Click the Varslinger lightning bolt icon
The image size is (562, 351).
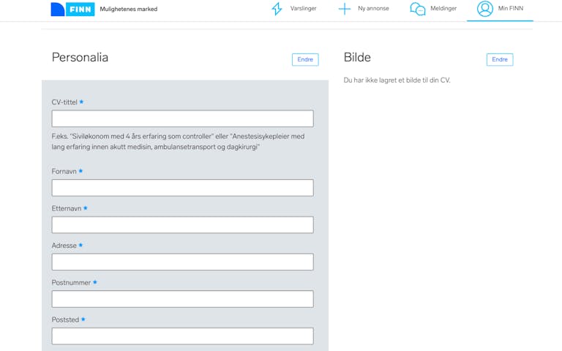pyautogui.click(x=277, y=9)
